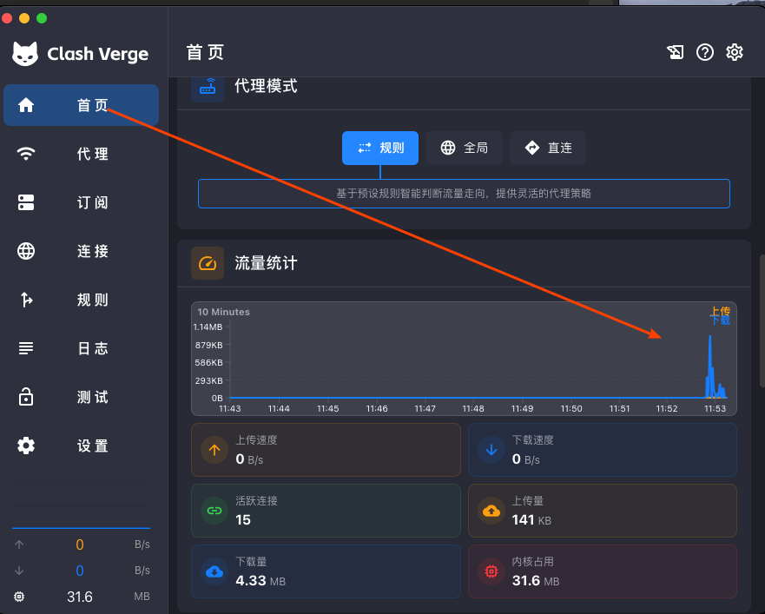Open the settings gear in top header
Screen dimensions: 765x614
735,52
